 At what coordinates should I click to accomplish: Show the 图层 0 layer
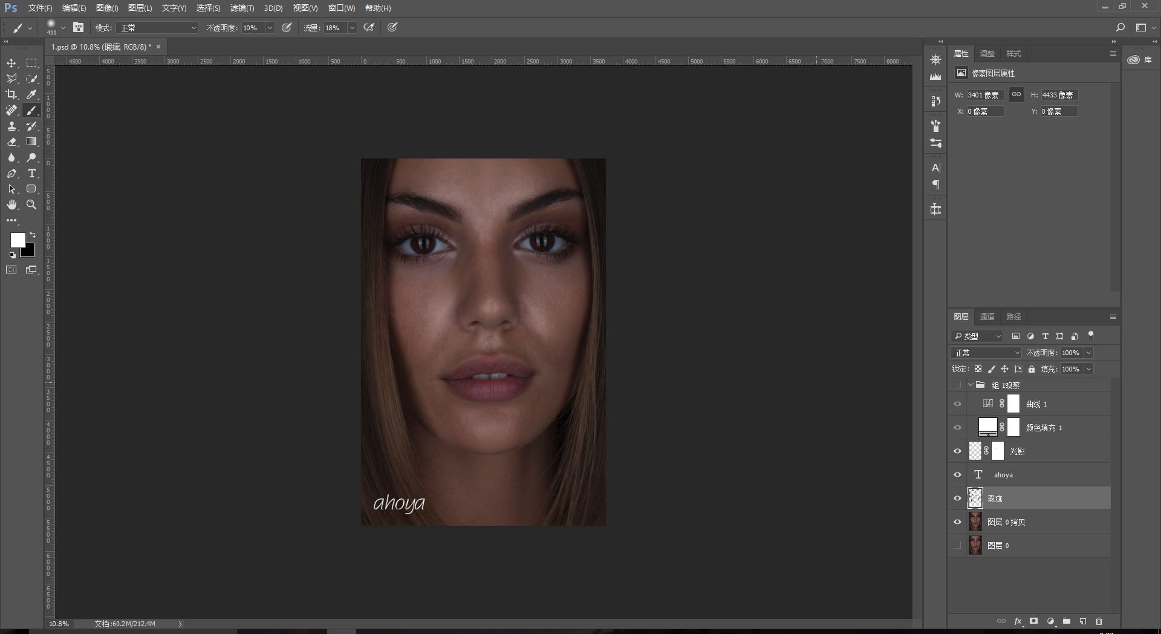click(957, 545)
